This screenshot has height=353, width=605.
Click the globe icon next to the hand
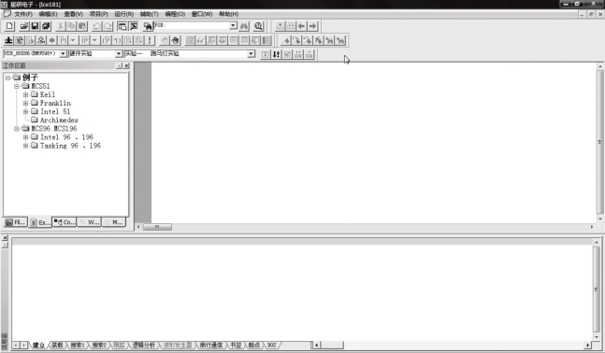point(176,40)
